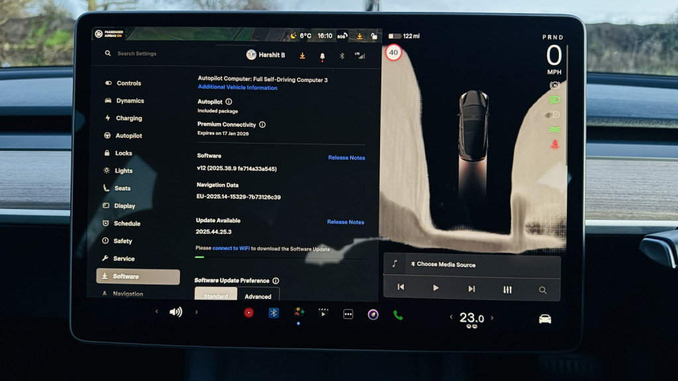Screen dimensions: 678x381
Task: Open Release Notes for the software update
Action: [346, 222]
